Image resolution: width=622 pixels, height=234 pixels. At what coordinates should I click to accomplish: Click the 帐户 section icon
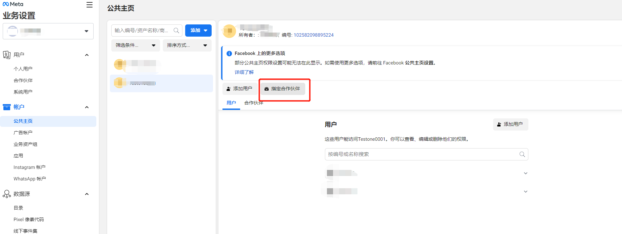pyautogui.click(x=7, y=107)
